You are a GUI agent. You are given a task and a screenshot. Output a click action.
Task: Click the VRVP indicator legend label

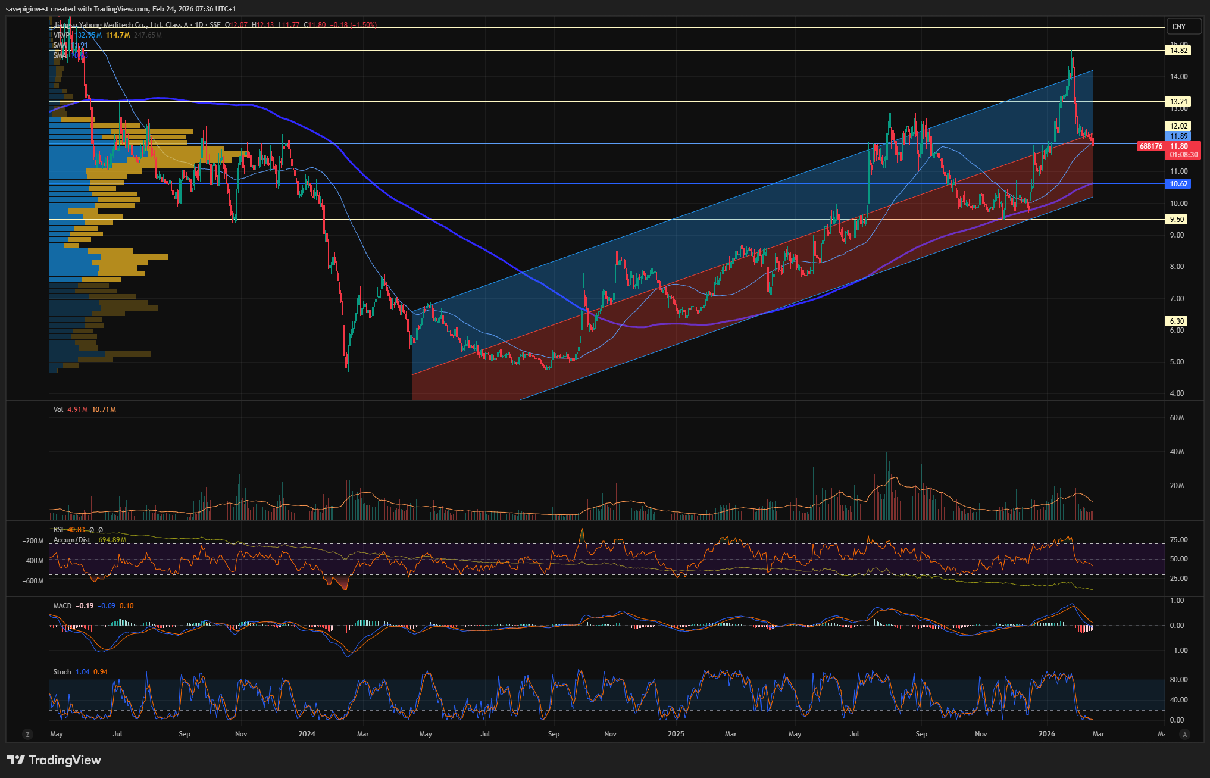(61, 35)
